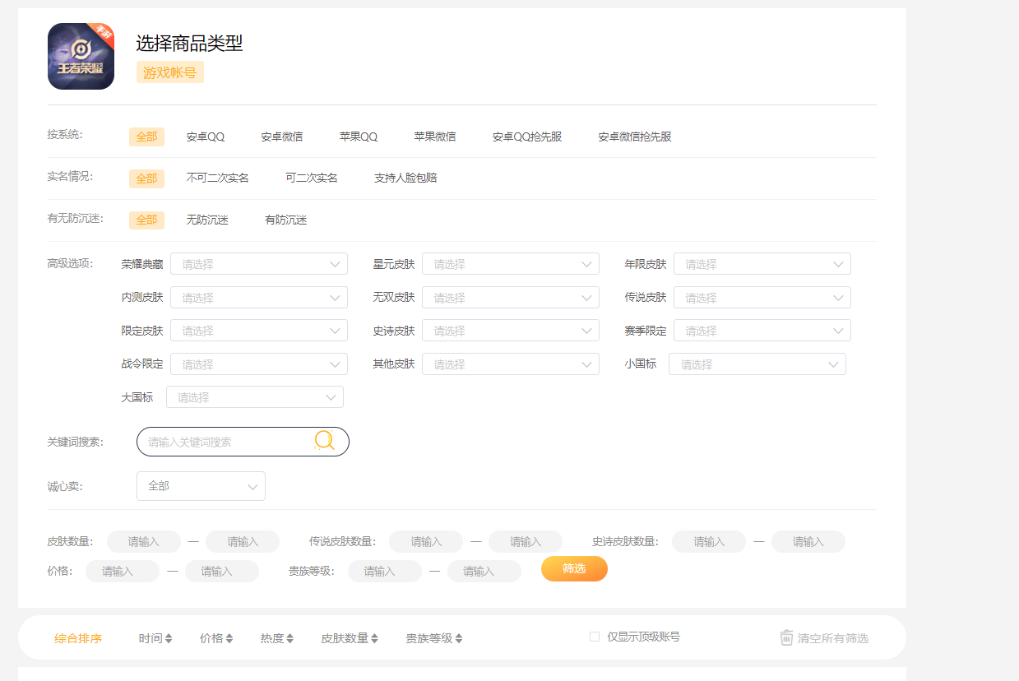The image size is (1019, 681).
Task: Focus the 关键词搜索 input field
Action: (x=226, y=442)
